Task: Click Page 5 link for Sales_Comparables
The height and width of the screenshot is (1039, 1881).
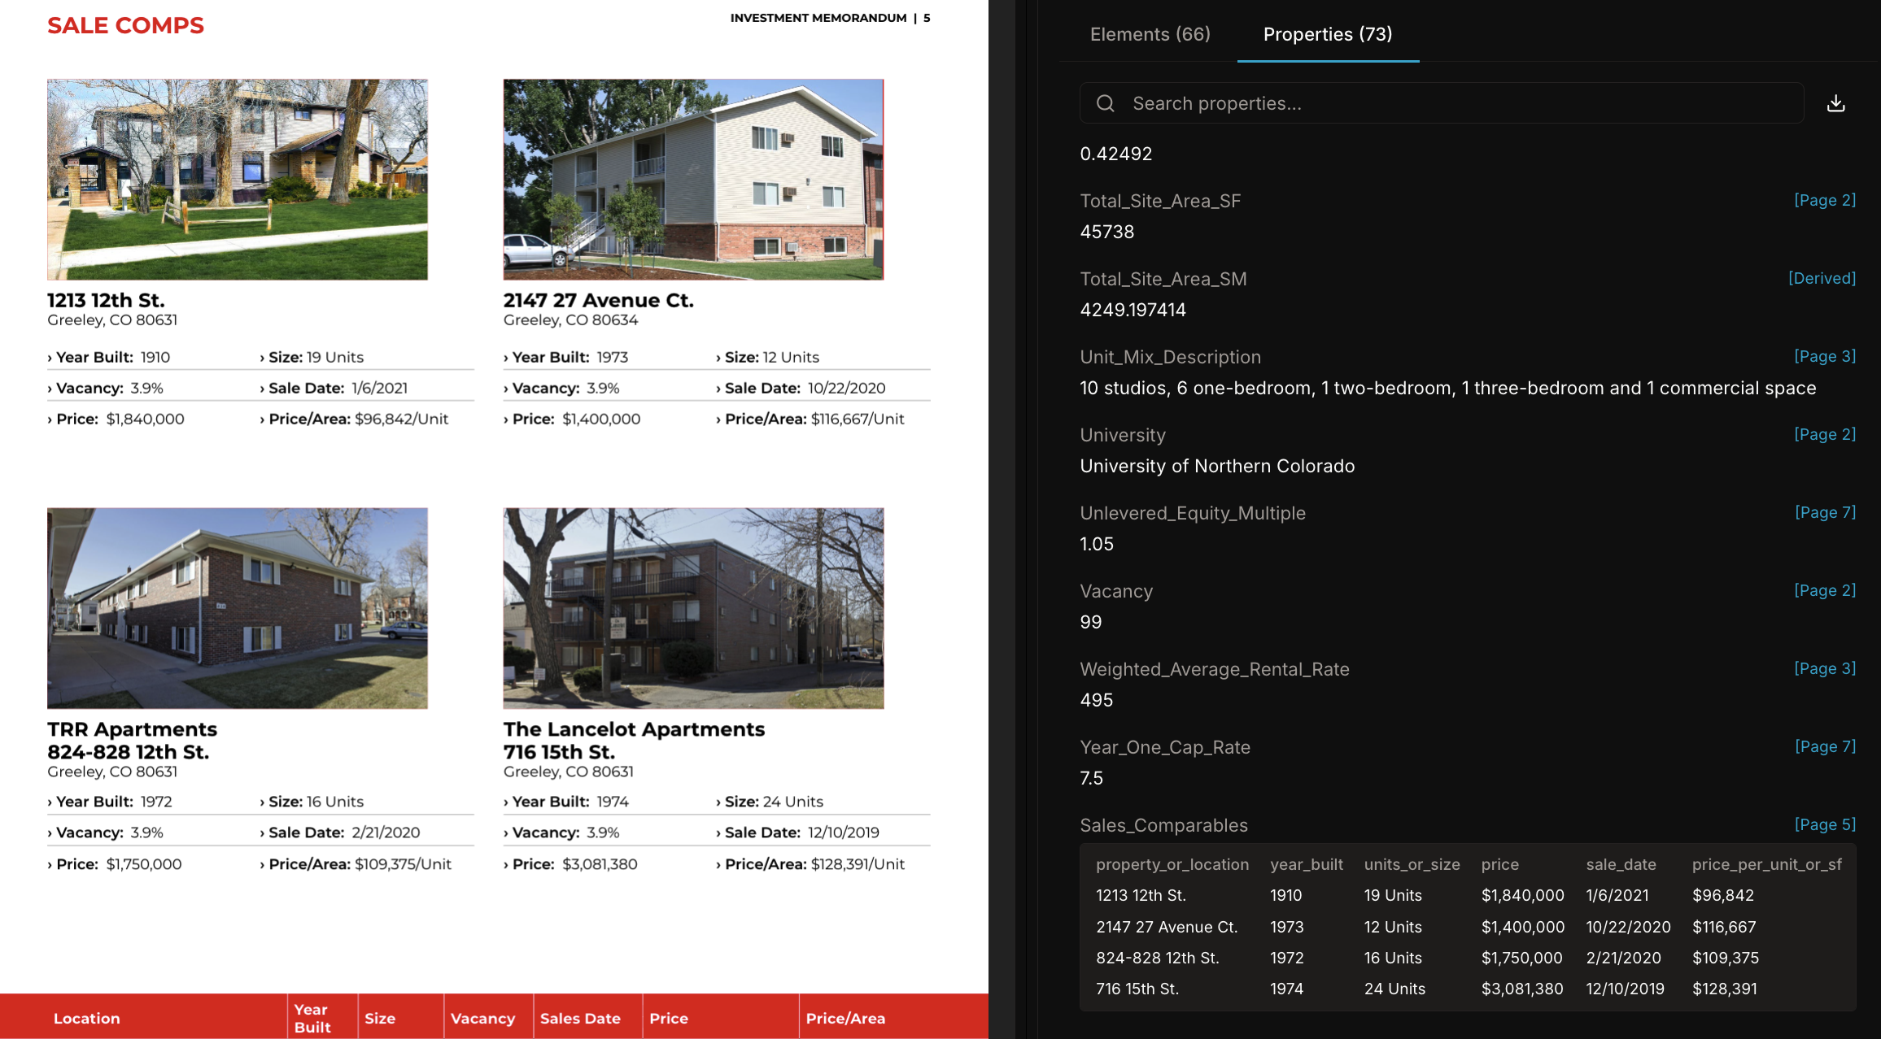Action: (1824, 824)
